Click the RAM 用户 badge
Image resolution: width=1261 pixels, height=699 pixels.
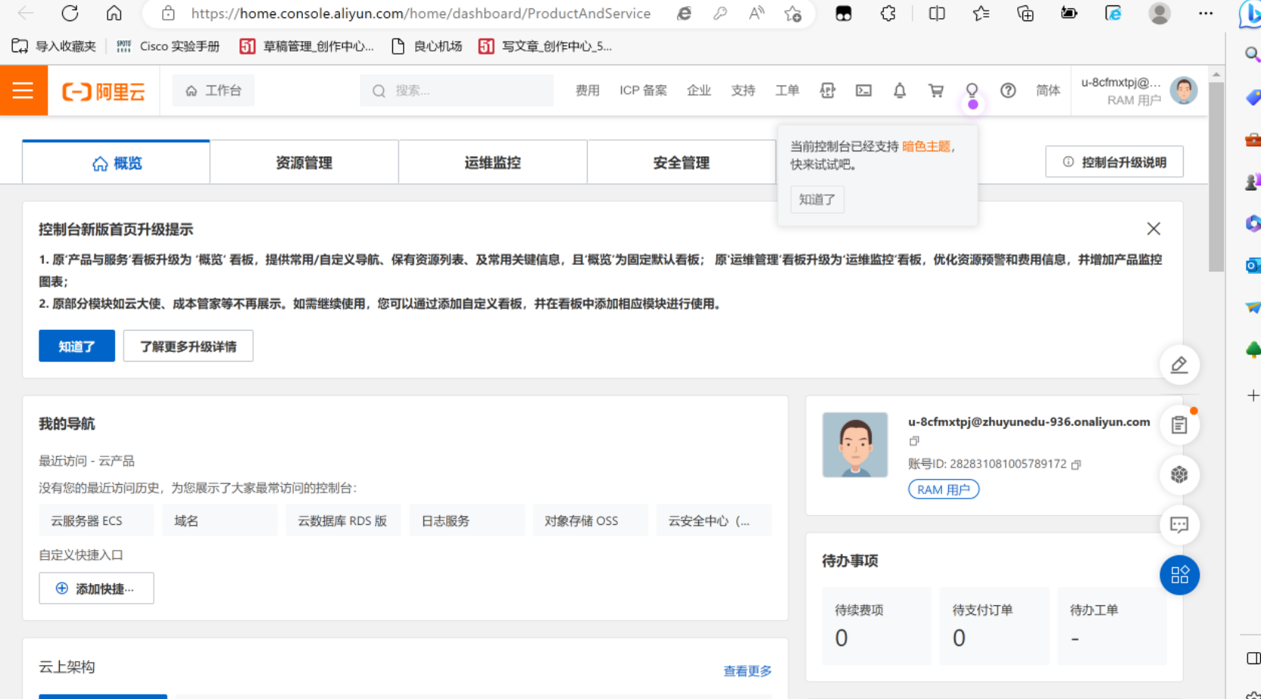tap(944, 489)
